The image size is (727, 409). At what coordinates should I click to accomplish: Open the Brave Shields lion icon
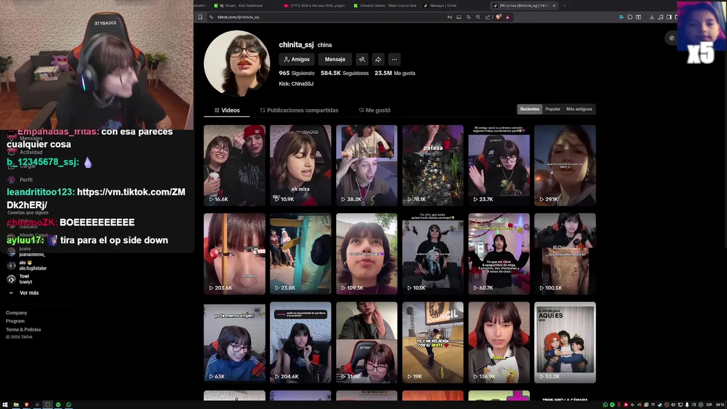499,17
